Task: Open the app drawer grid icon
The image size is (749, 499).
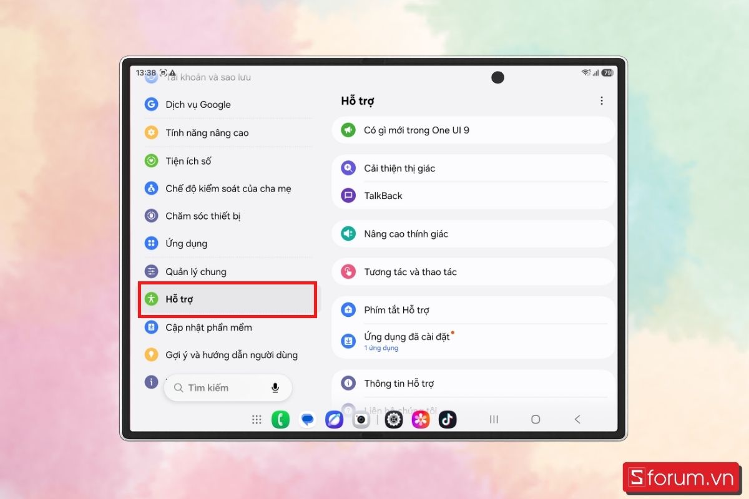Action: pyautogui.click(x=257, y=420)
